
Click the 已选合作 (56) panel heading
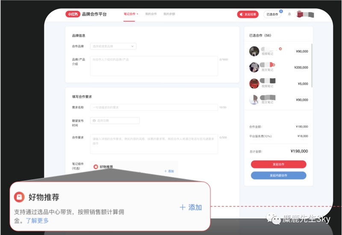click(260, 36)
